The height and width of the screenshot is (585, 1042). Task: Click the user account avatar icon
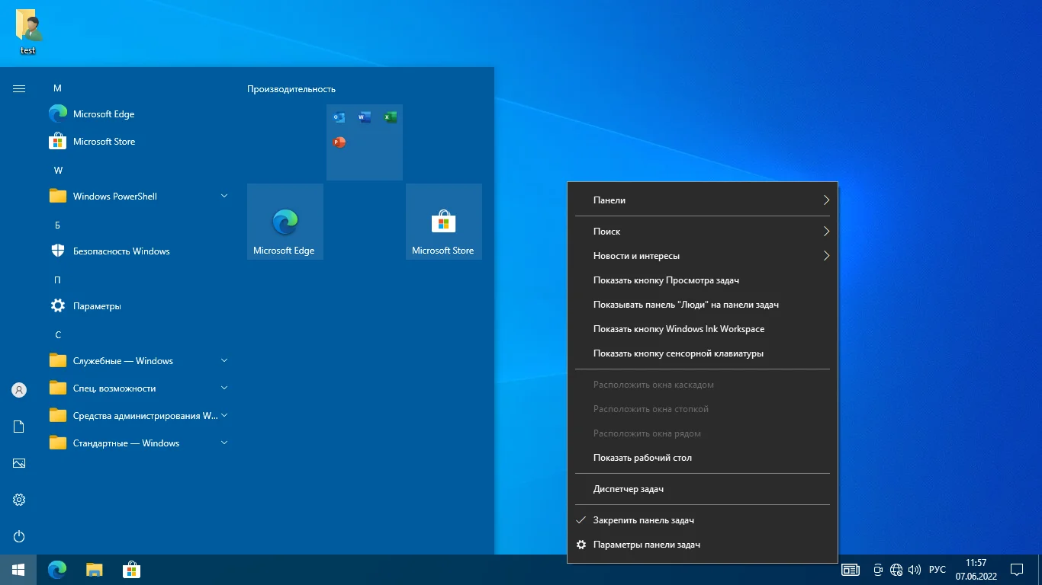pyautogui.click(x=19, y=390)
